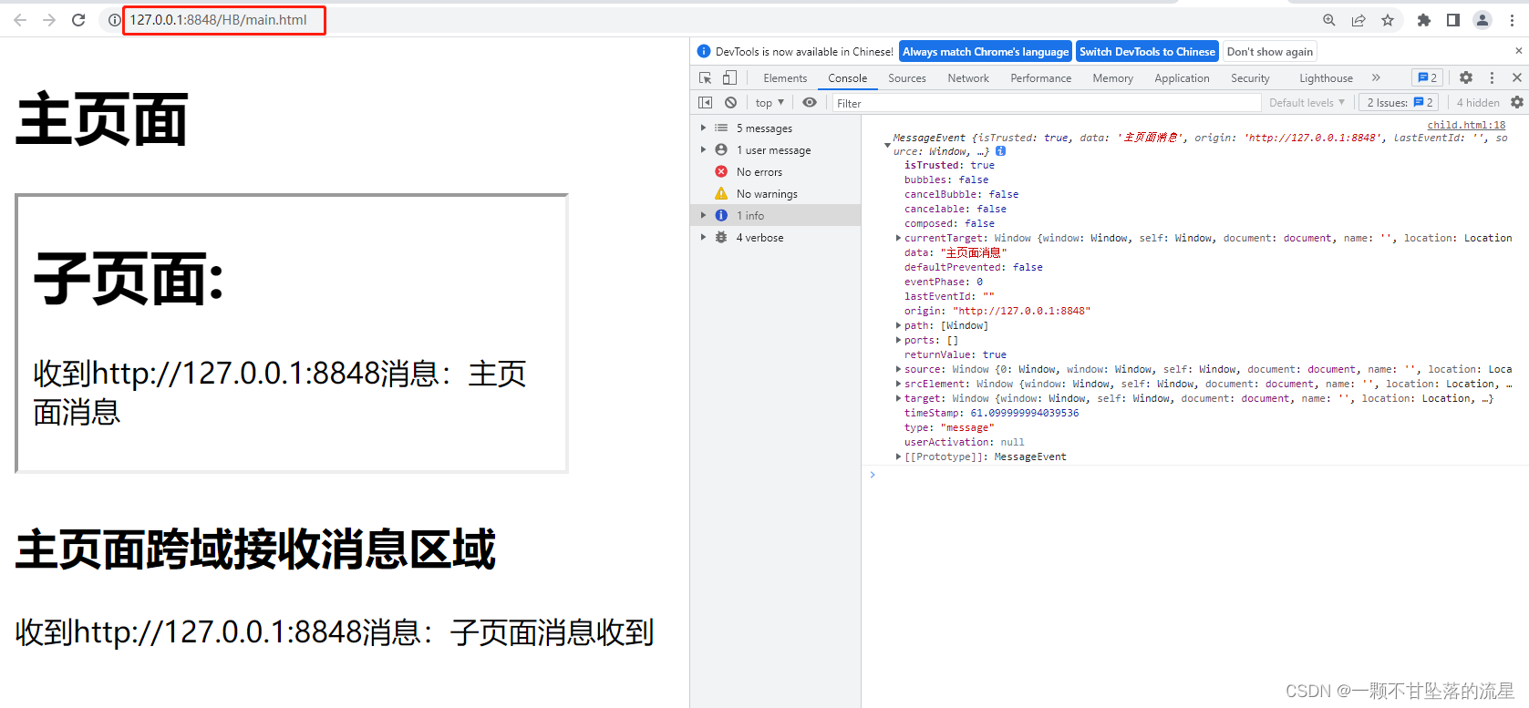This screenshot has width=1529, height=708.
Task: Open DevTools customize three-dot menu
Action: tap(1492, 78)
